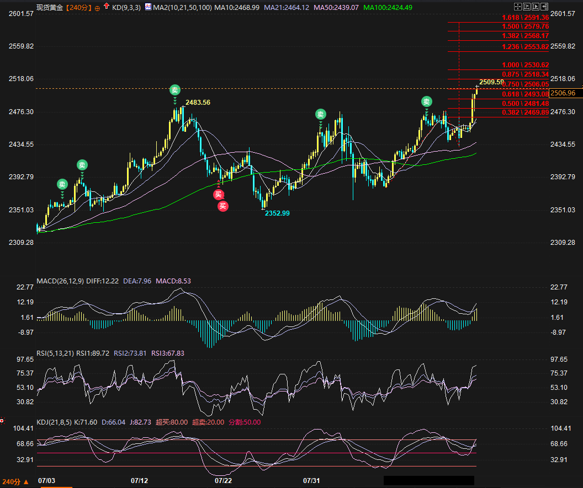Select the RSI(5,13,21) indicator panel label
This screenshot has width=583, height=488.
pos(55,353)
